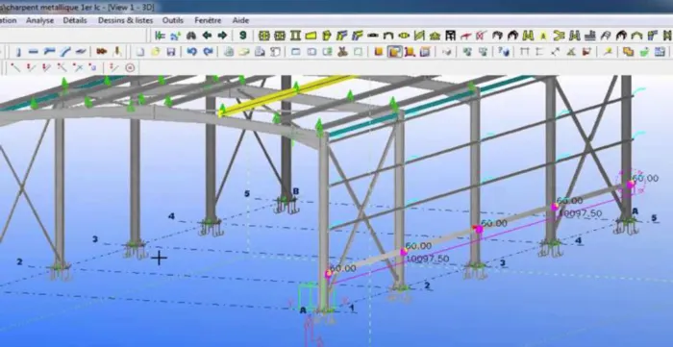Select the stairs component icon
673x347 pixels.
pos(590,36)
